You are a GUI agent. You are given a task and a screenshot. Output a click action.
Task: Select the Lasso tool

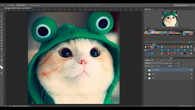pos(2,16)
